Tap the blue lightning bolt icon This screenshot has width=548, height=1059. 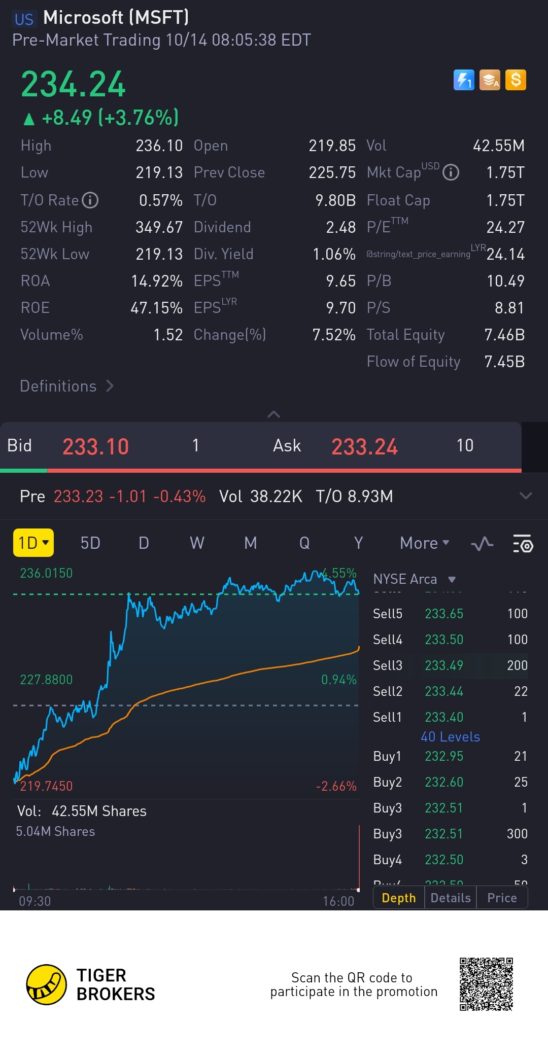pyautogui.click(x=464, y=80)
